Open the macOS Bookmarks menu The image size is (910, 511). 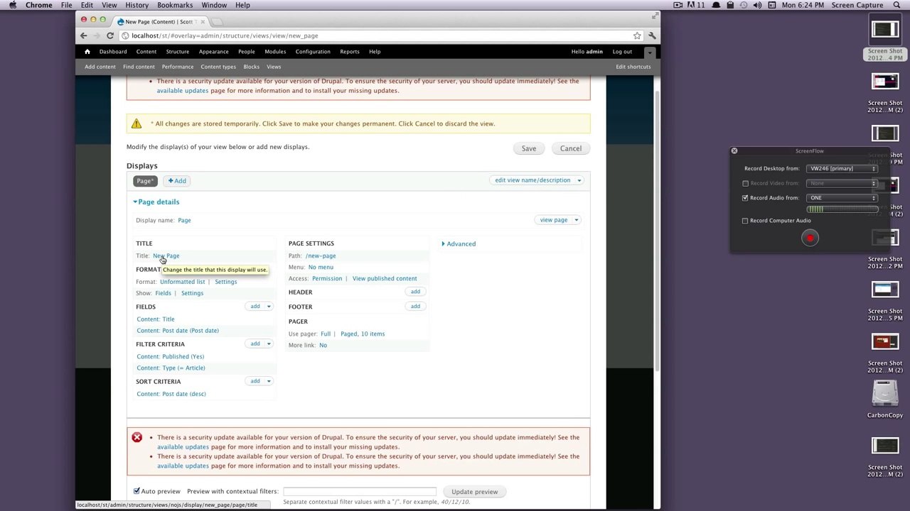coord(175,5)
